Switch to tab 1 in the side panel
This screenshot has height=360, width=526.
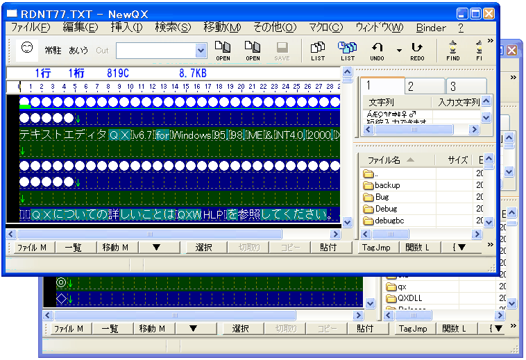click(382, 86)
